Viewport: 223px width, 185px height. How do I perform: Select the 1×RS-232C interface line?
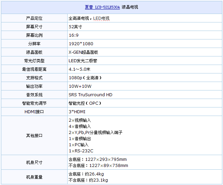pos(81,151)
